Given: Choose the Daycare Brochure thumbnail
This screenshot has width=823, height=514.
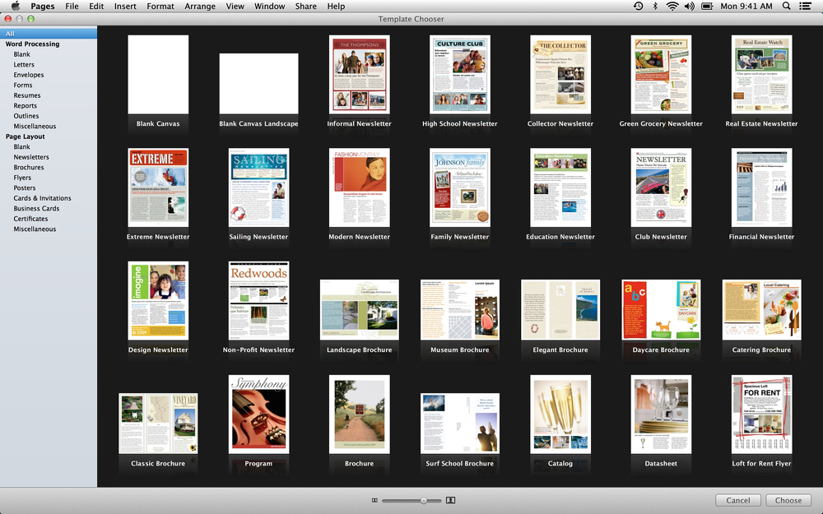Looking at the screenshot, I should 661,309.
